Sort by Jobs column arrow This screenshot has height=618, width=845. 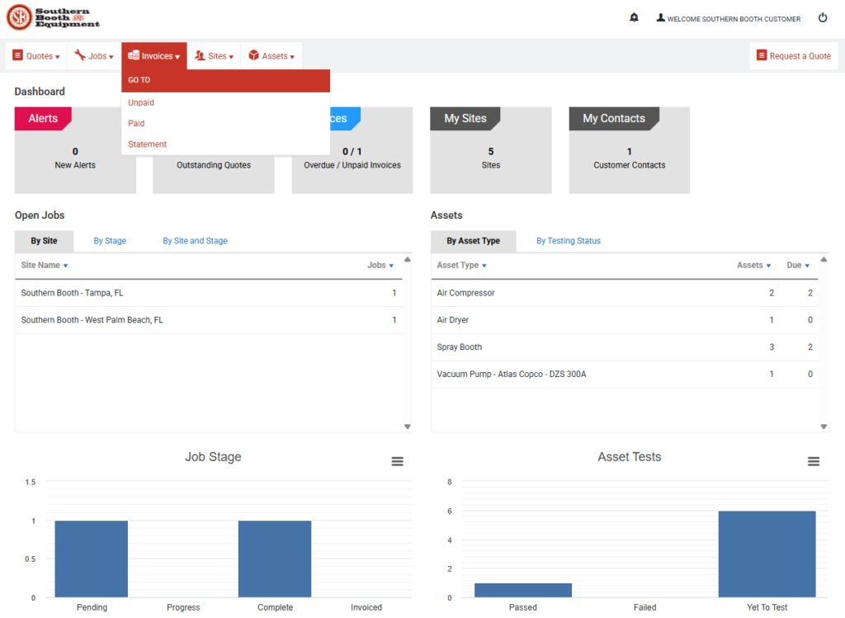pyautogui.click(x=391, y=266)
